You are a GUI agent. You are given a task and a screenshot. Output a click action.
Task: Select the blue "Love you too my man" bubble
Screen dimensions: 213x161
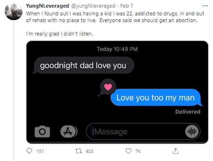click(x=155, y=98)
